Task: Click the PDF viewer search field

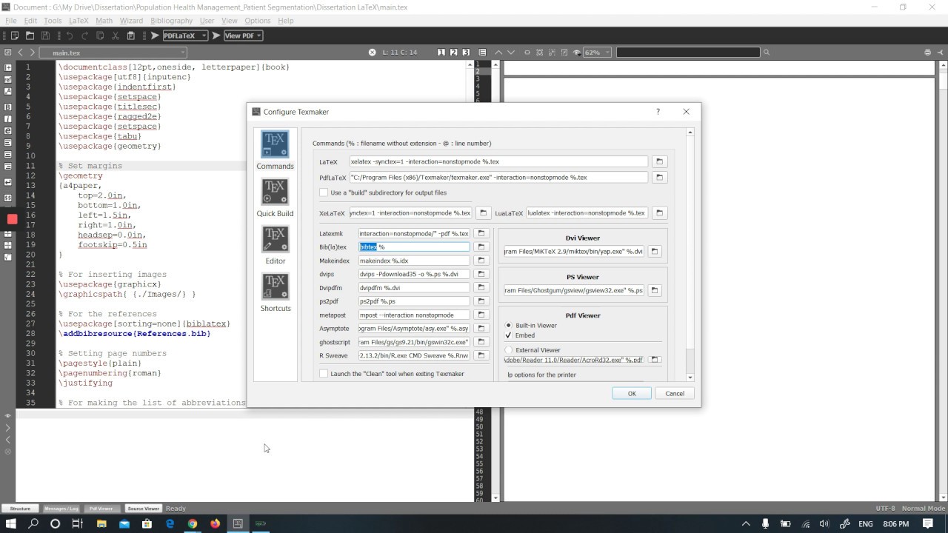Action: [x=688, y=53]
